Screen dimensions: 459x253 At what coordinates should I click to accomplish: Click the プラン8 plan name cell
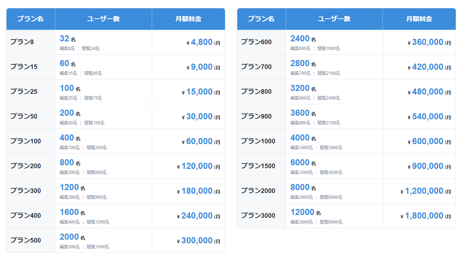tap(22, 42)
